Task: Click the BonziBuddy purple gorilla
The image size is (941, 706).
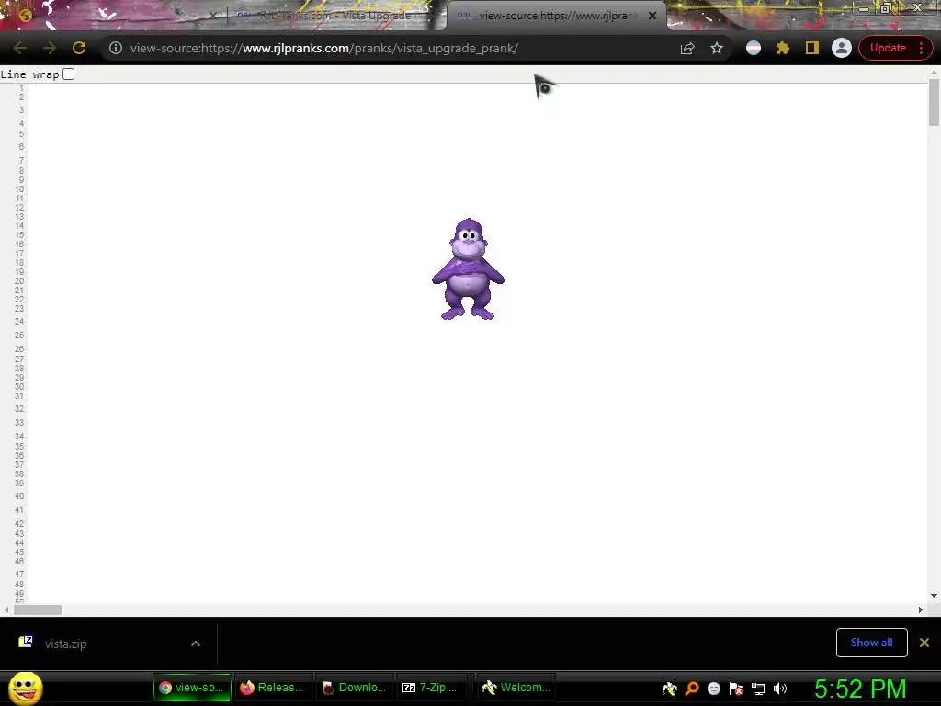Action: (468, 269)
